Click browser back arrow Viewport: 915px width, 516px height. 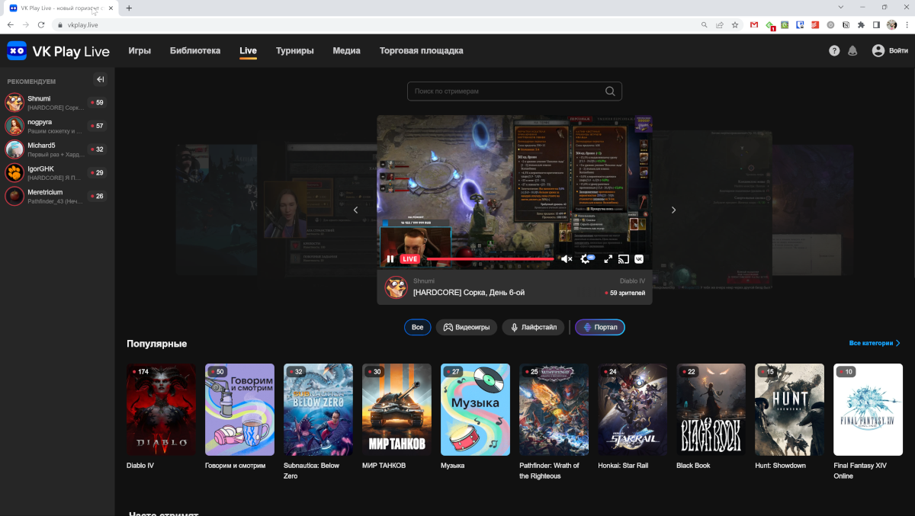(11, 25)
